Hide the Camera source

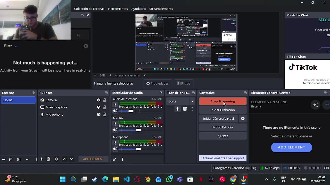[98, 100]
